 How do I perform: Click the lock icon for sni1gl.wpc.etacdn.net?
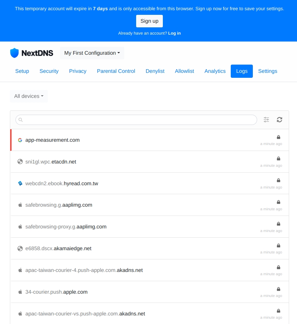coord(279,159)
